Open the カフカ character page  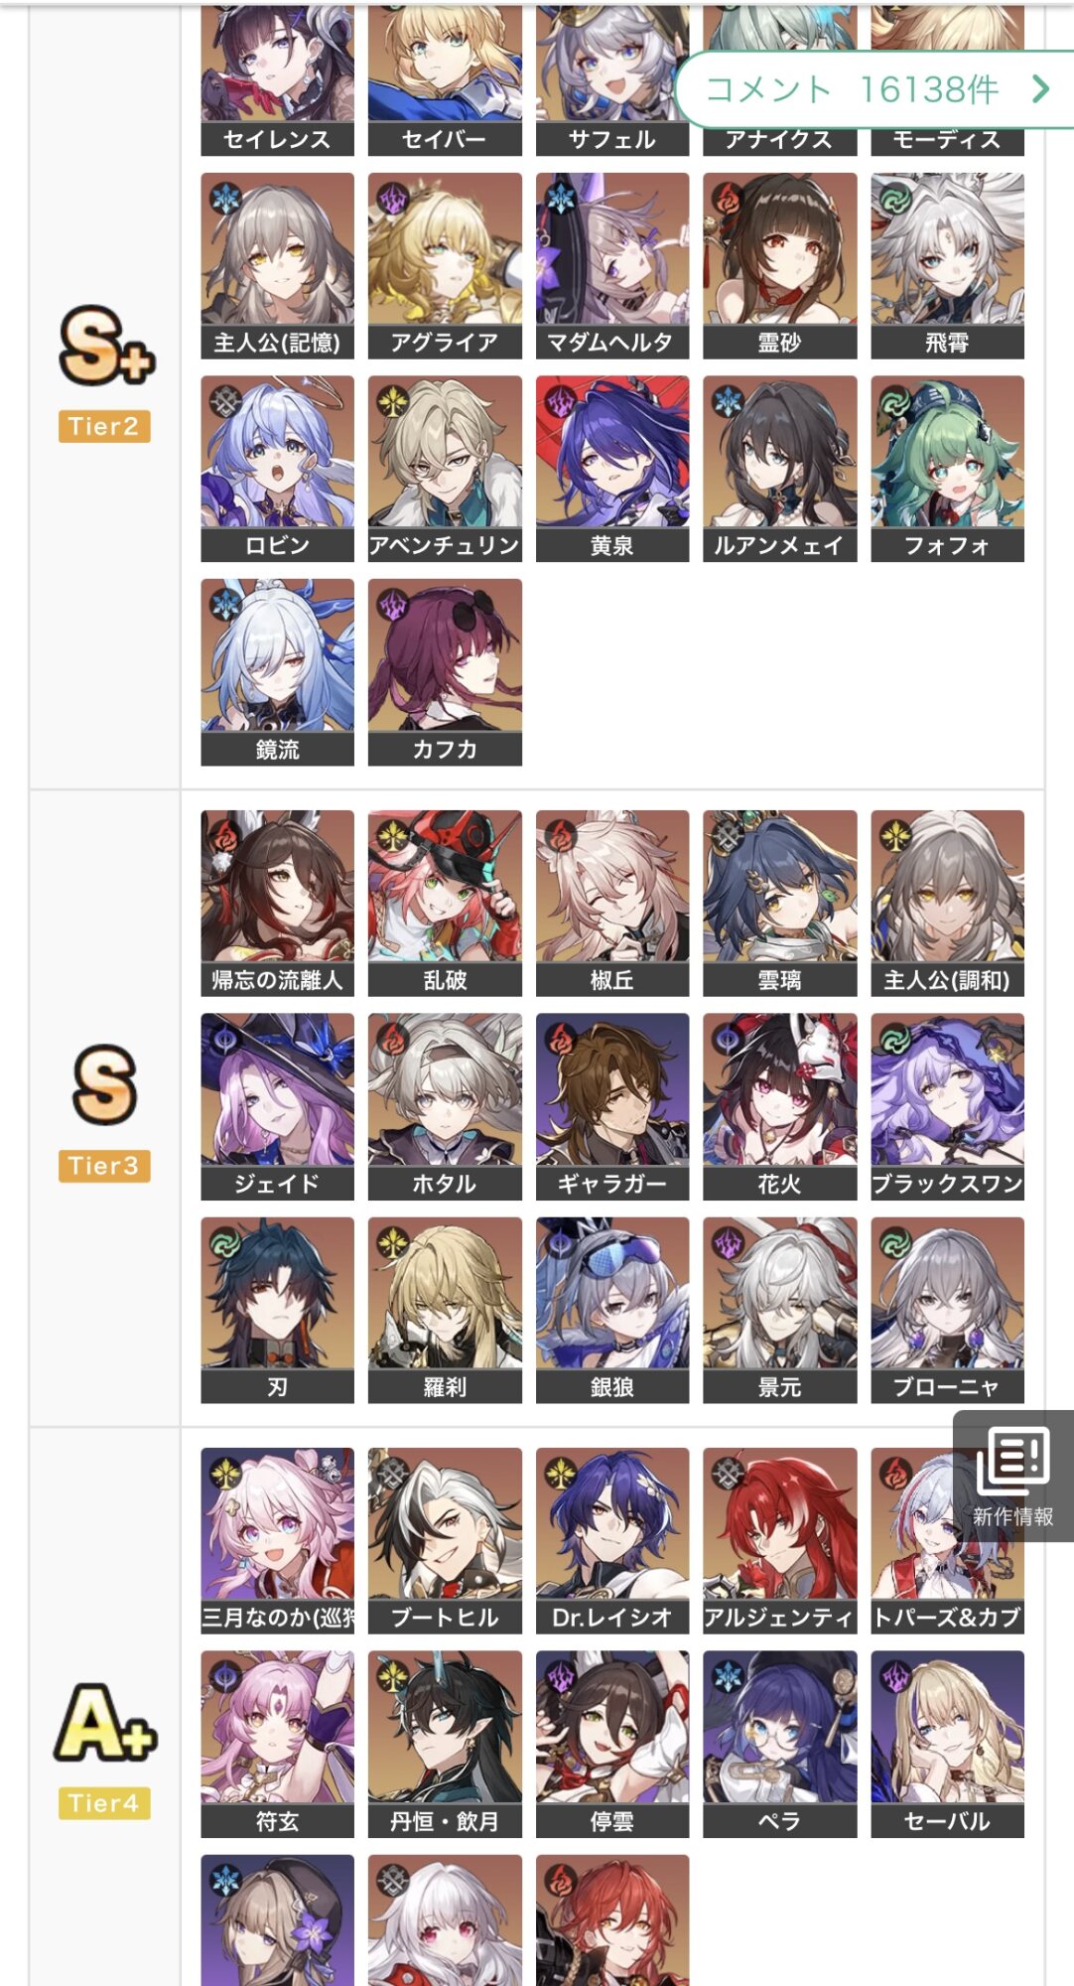(445, 672)
